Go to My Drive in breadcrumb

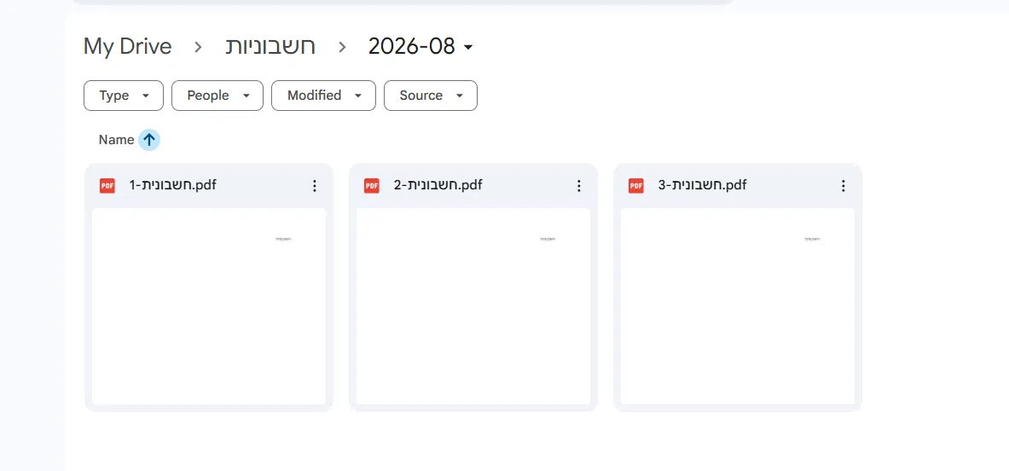tap(127, 46)
